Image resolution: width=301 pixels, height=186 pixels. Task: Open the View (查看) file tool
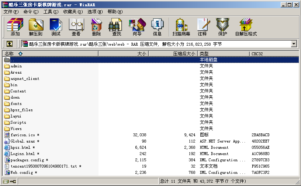(x=76, y=27)
